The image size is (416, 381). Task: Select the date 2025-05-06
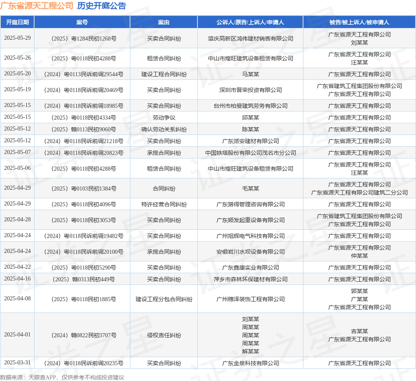pos(17,168)
